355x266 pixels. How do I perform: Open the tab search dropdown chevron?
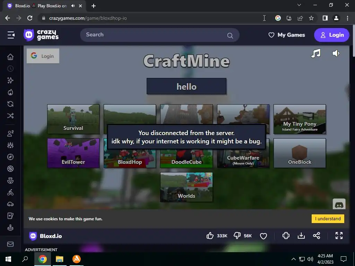tap(299, 5)
